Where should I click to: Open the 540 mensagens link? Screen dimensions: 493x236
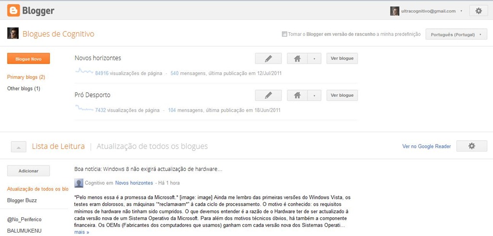(174, 73)
